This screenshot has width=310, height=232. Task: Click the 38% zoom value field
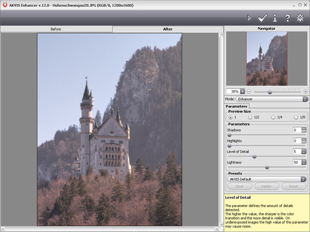233,91
